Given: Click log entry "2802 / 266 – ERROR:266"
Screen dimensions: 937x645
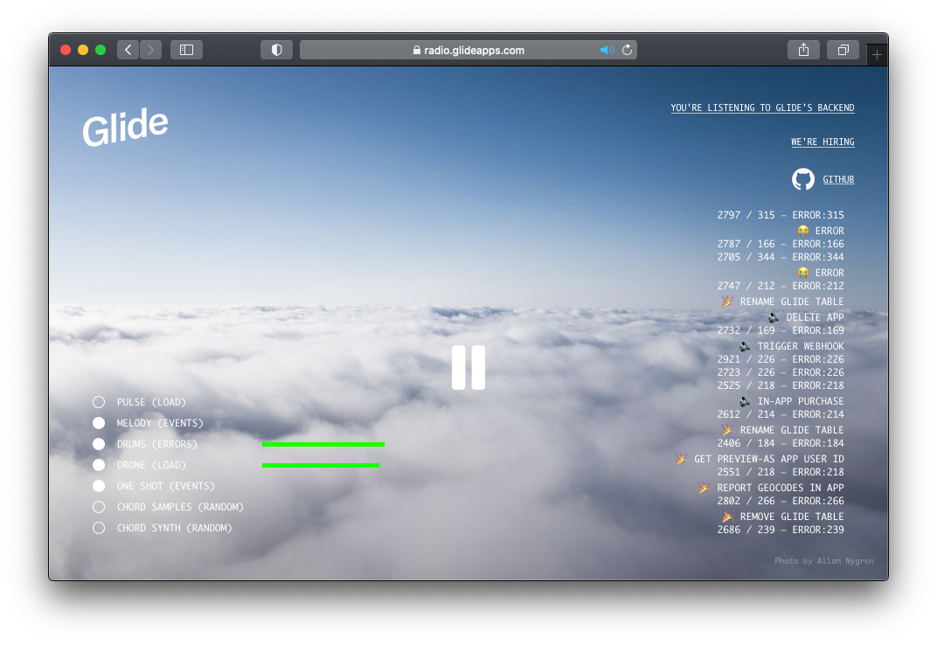Looking at the screenshot, I should (781, 501).
